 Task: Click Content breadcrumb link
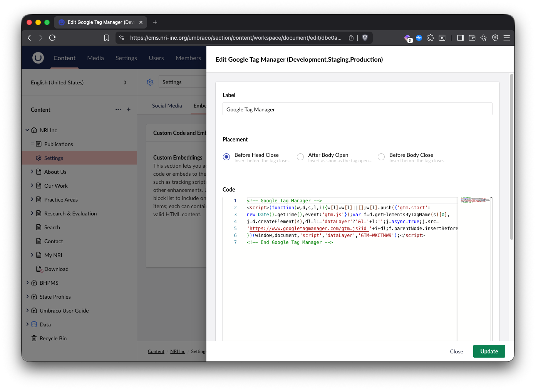tap(156, 351)
